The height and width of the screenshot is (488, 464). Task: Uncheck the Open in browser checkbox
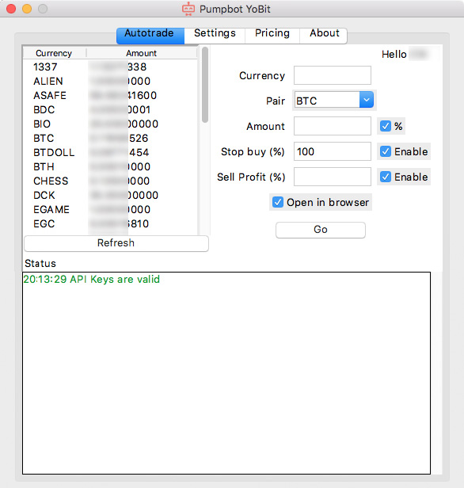pyautogui.click(x=278, y=202)
